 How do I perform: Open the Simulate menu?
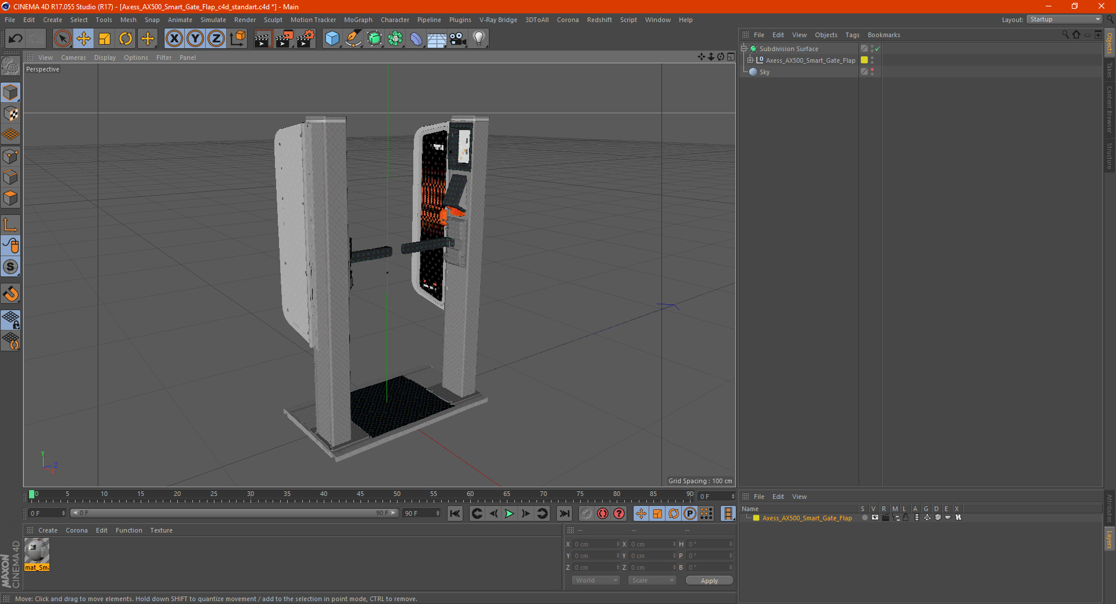(213, 20)
